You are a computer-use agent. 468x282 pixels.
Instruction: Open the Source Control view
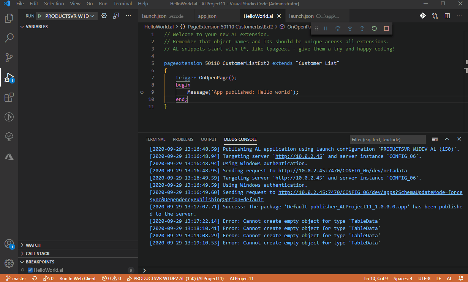point(8,57)
